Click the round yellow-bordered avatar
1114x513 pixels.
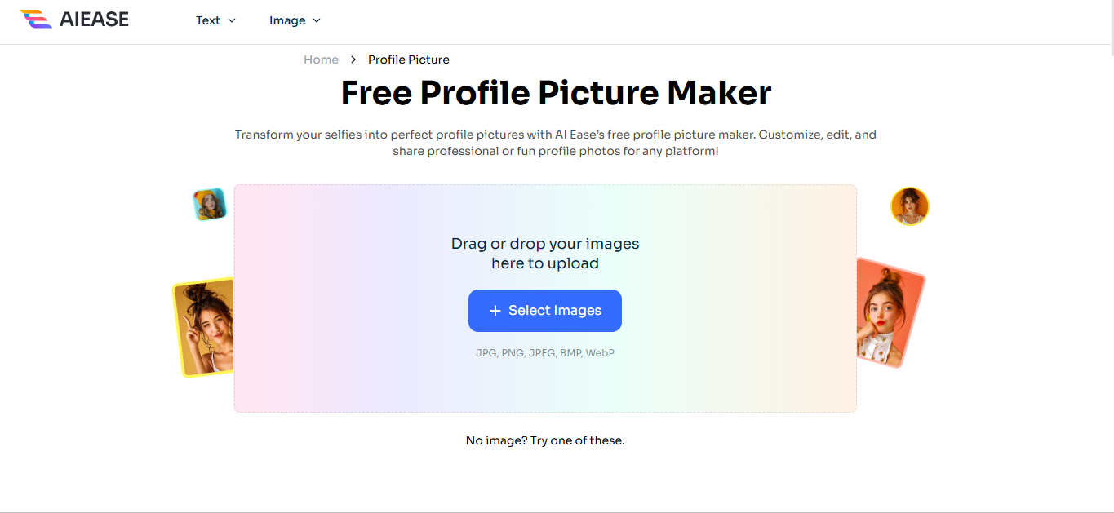[909, 206]
